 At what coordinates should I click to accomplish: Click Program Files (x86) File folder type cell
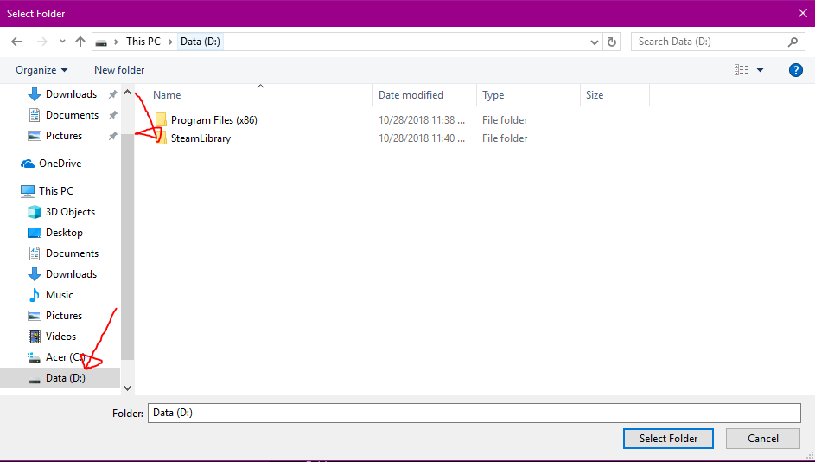click(x=505, y=120)
